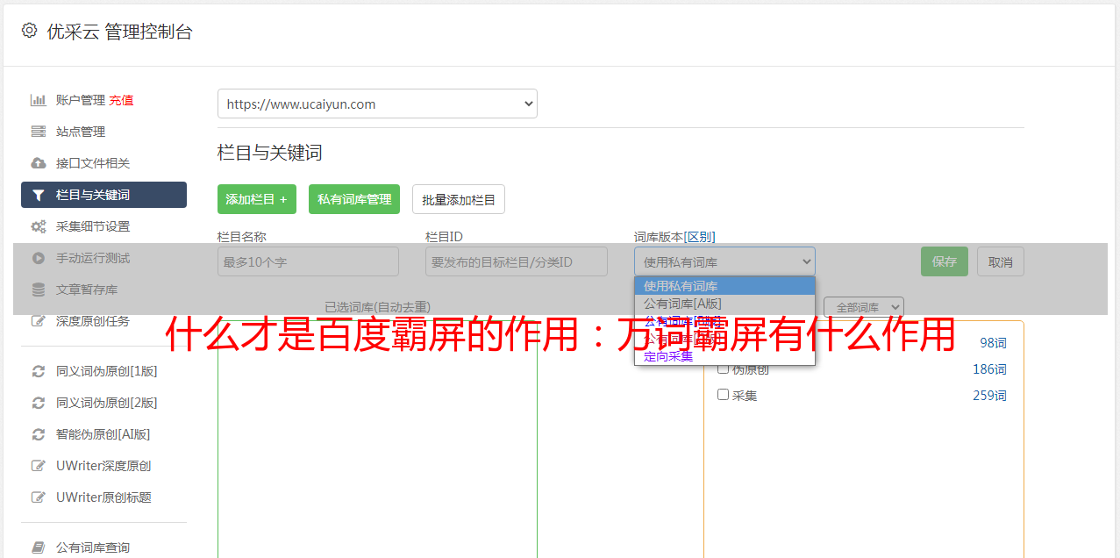This screenshot has height=558, width=1120.
Task: Toggle the 采集 checkbox
Action: pyautogui.click(x=724, y=395)
